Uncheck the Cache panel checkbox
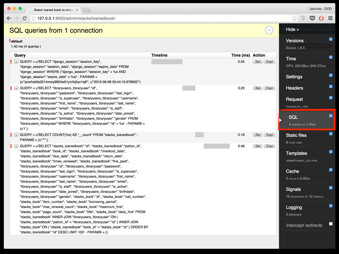This screenshot has width=339, height=254. (x=331, y=170)
